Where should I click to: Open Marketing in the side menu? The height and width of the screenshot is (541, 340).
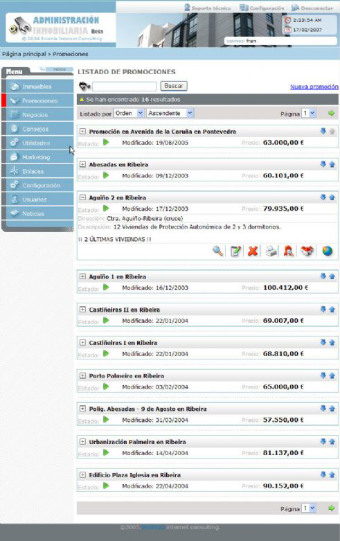coord(37,157)
